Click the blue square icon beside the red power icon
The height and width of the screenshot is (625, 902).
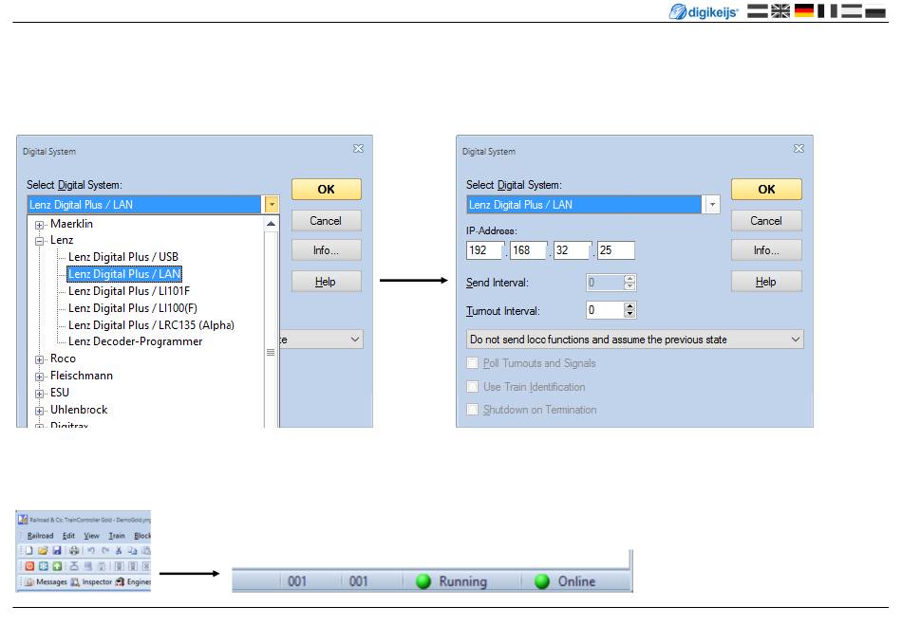43,566
